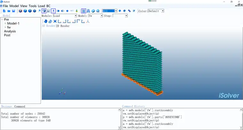The width and height of the screenshot is (243, 130).
Task: Click the 'Total number of nodes : 28842' line
Action: (23, 114)
